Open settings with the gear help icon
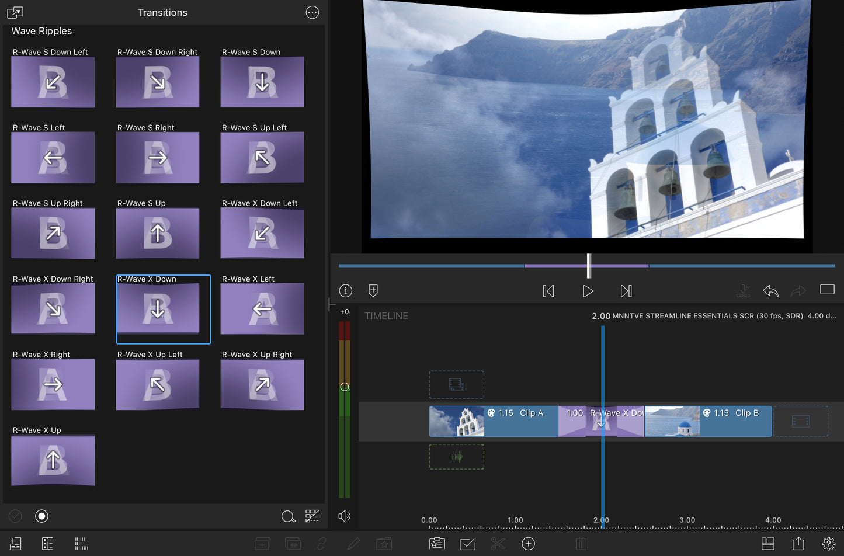844x556 pixels. (828, 544)
